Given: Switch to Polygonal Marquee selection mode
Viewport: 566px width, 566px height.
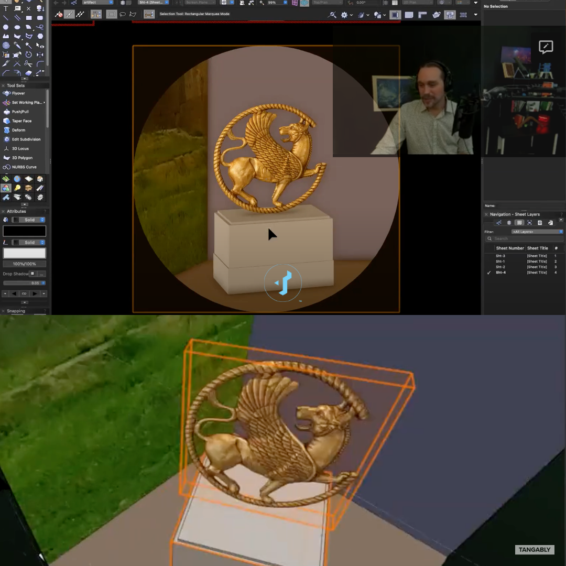Looking at the screenshot, I should [133, 15].
